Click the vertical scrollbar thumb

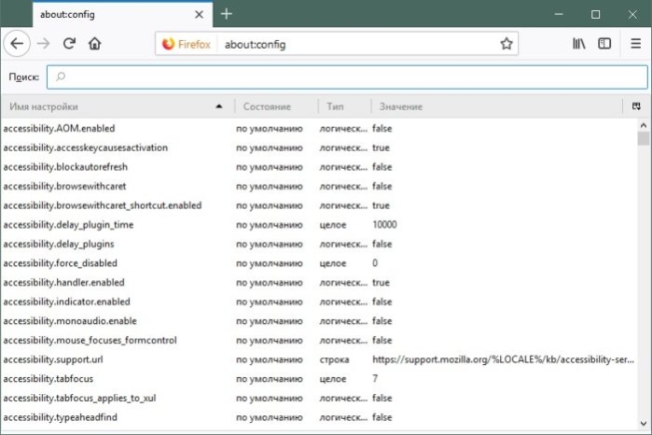coord(644,138)
